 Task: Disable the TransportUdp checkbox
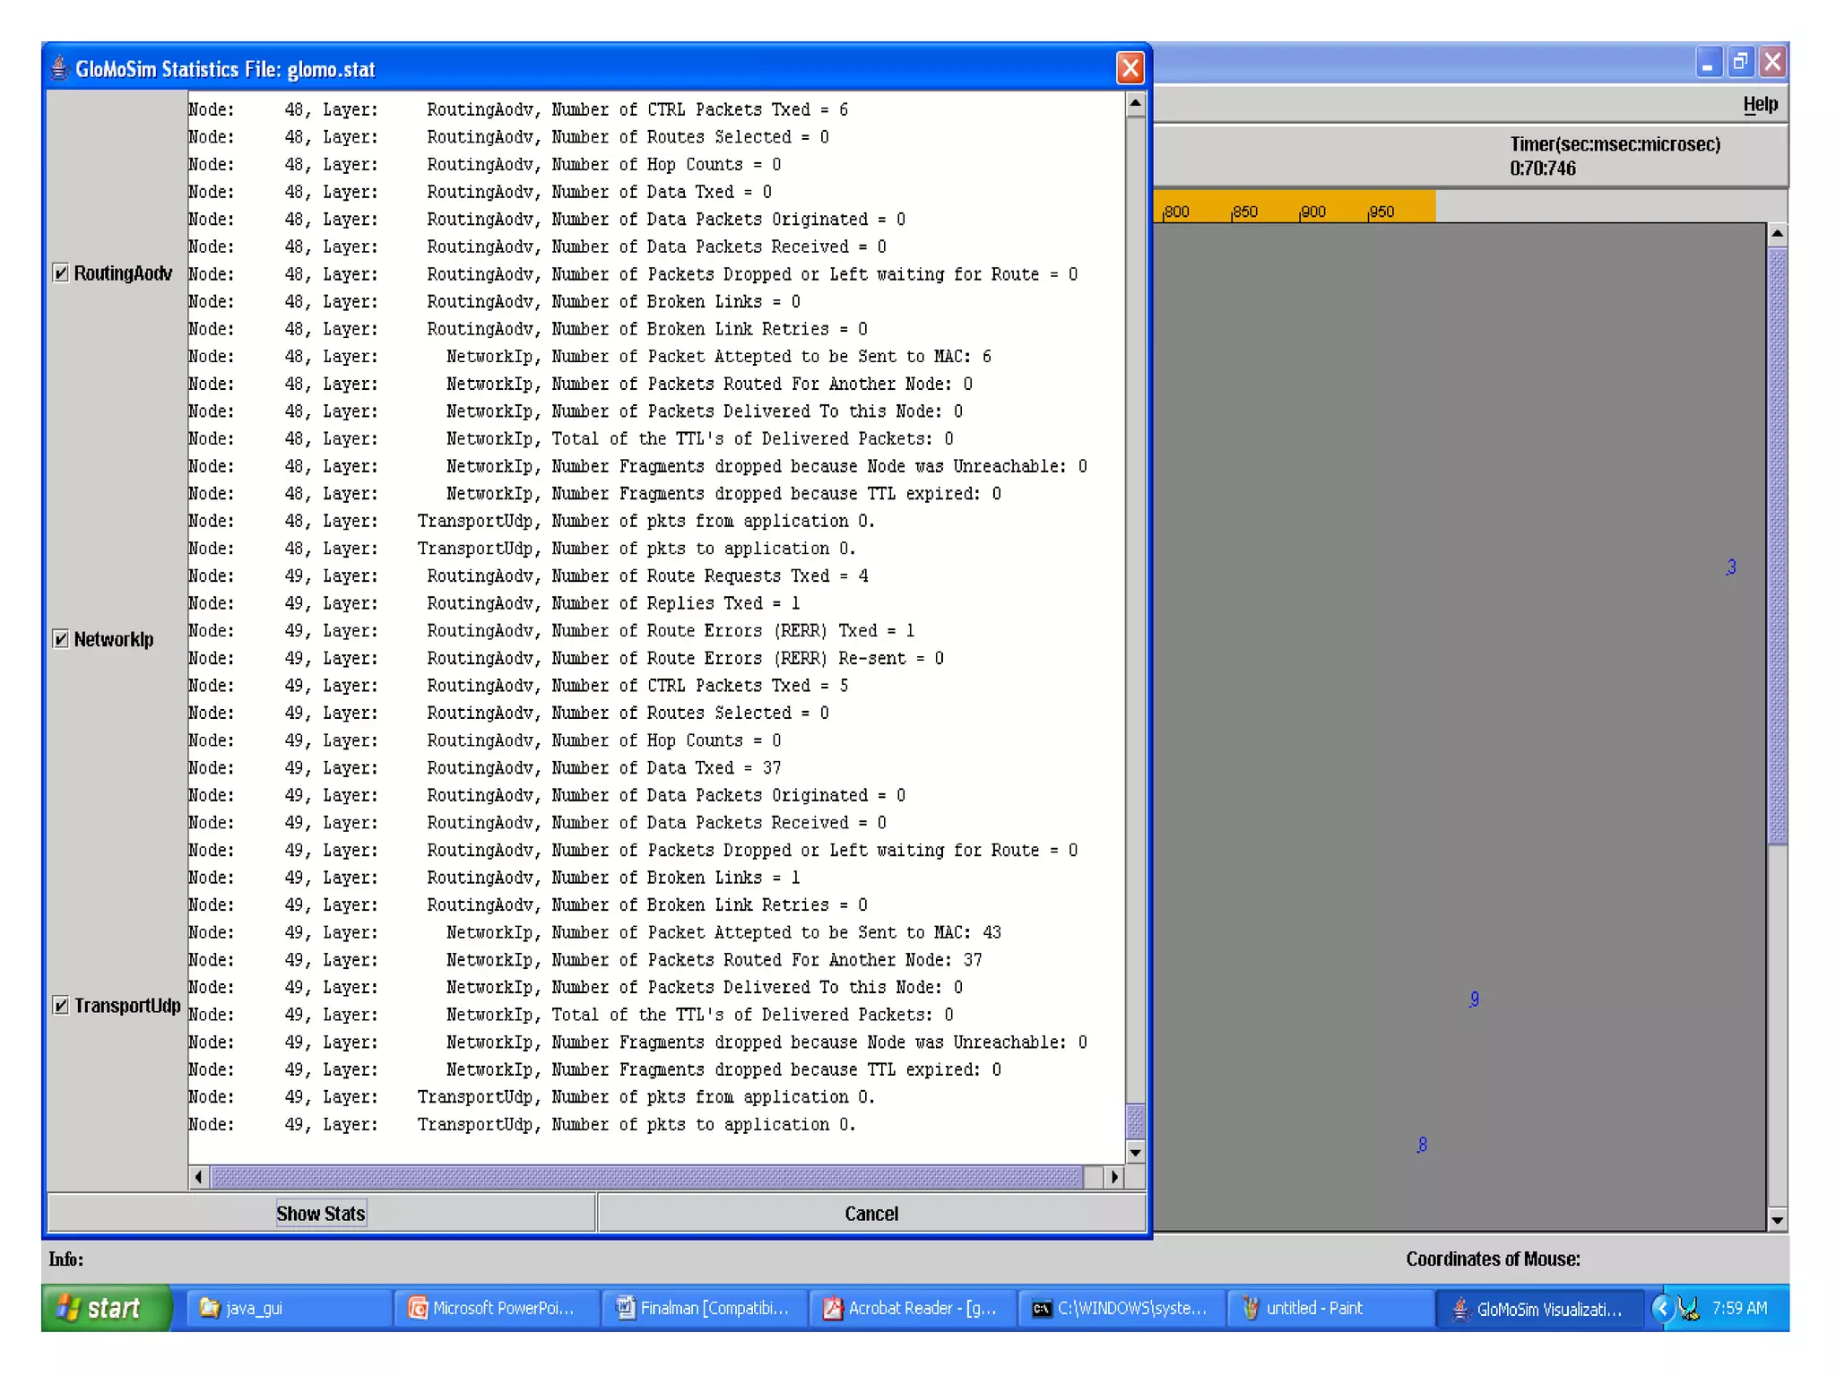point(61,1005)
